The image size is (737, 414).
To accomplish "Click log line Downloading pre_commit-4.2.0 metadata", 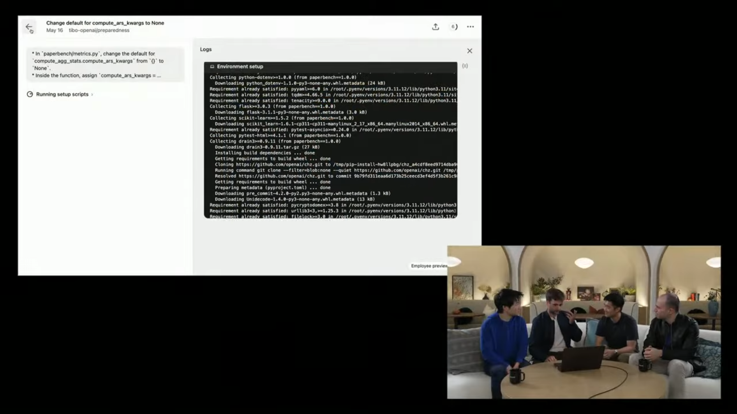I will click(302, 193).
